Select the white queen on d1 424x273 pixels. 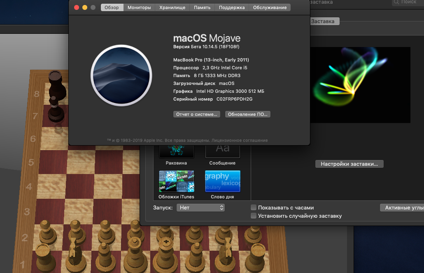(134, 255)
